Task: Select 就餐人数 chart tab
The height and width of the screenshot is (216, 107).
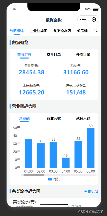Action: point(83,118)
